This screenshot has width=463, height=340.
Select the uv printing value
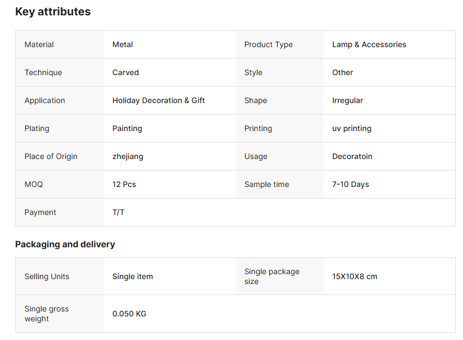352,128
